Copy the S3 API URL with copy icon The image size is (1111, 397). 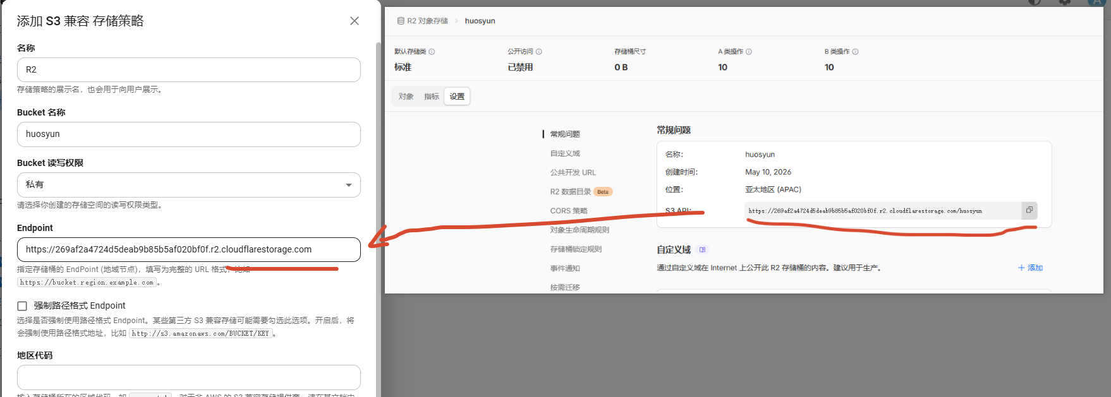click(x=1029, y=210)
